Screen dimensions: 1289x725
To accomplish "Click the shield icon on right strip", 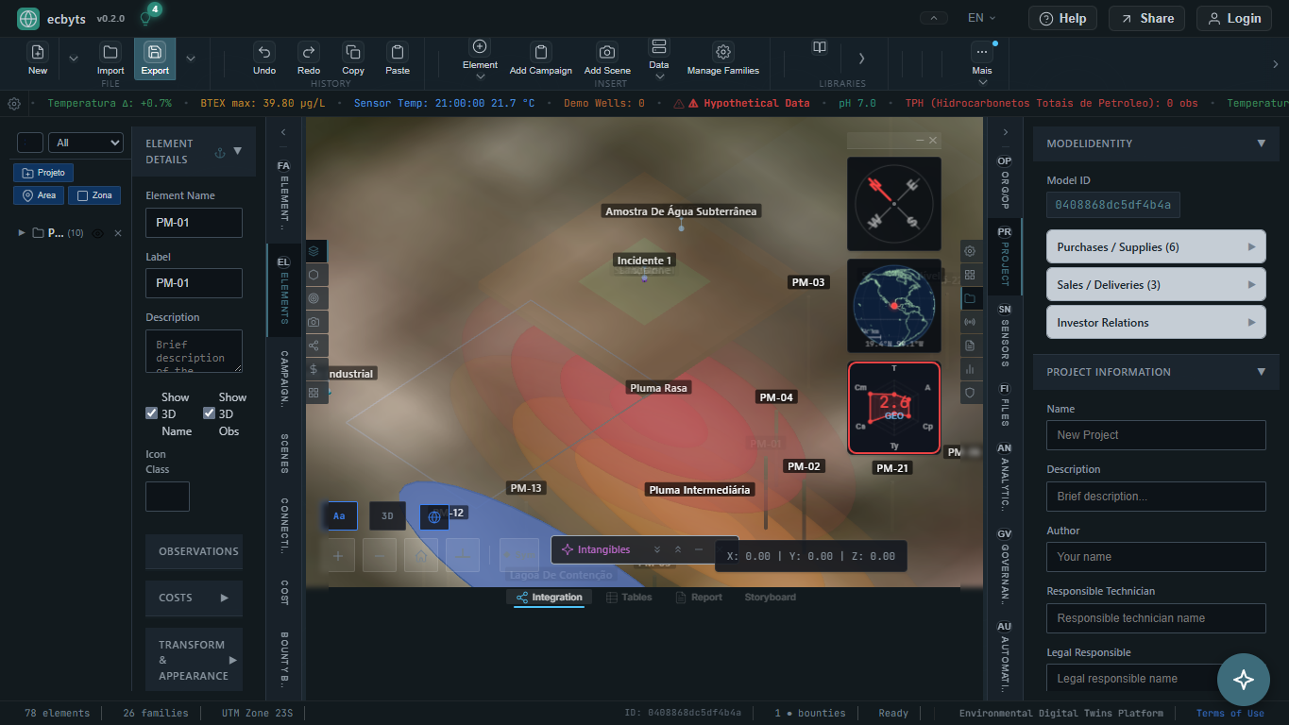I will click(970, 393).
